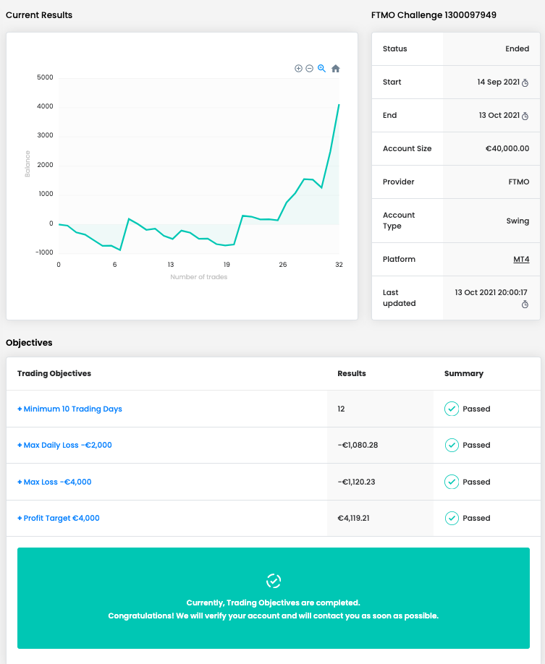Click the clock icon beside Start date
The width and height of the screenshot is (545, 664).
[x=525, y=82]
